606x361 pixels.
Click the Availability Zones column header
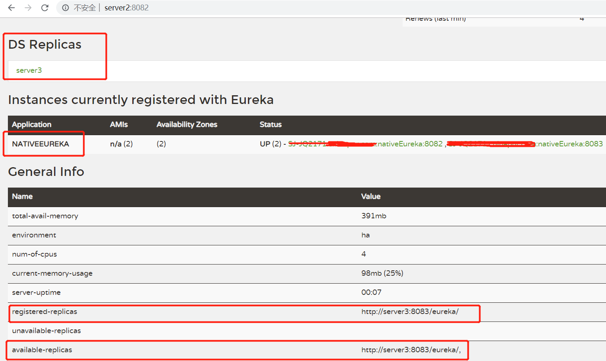click(186, 124)
